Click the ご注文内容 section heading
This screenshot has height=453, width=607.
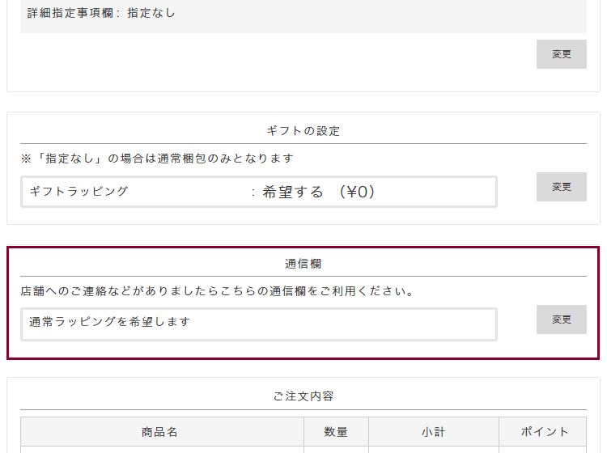pos(303,396)
